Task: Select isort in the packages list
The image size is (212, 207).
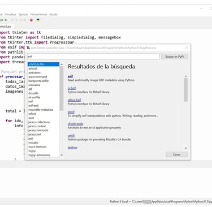Action: (31, 118)
